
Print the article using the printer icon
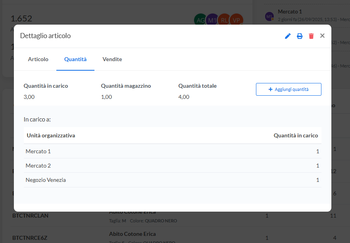click(300, 36)
